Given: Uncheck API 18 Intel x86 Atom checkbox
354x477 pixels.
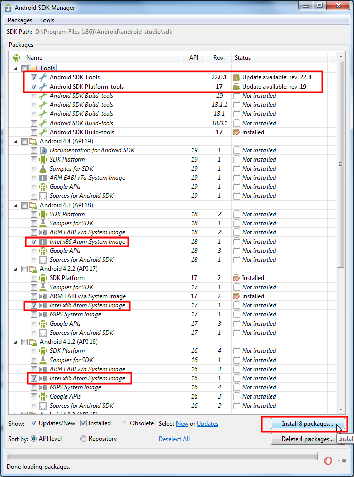Looking at the screenshot, I should (34, 242).
